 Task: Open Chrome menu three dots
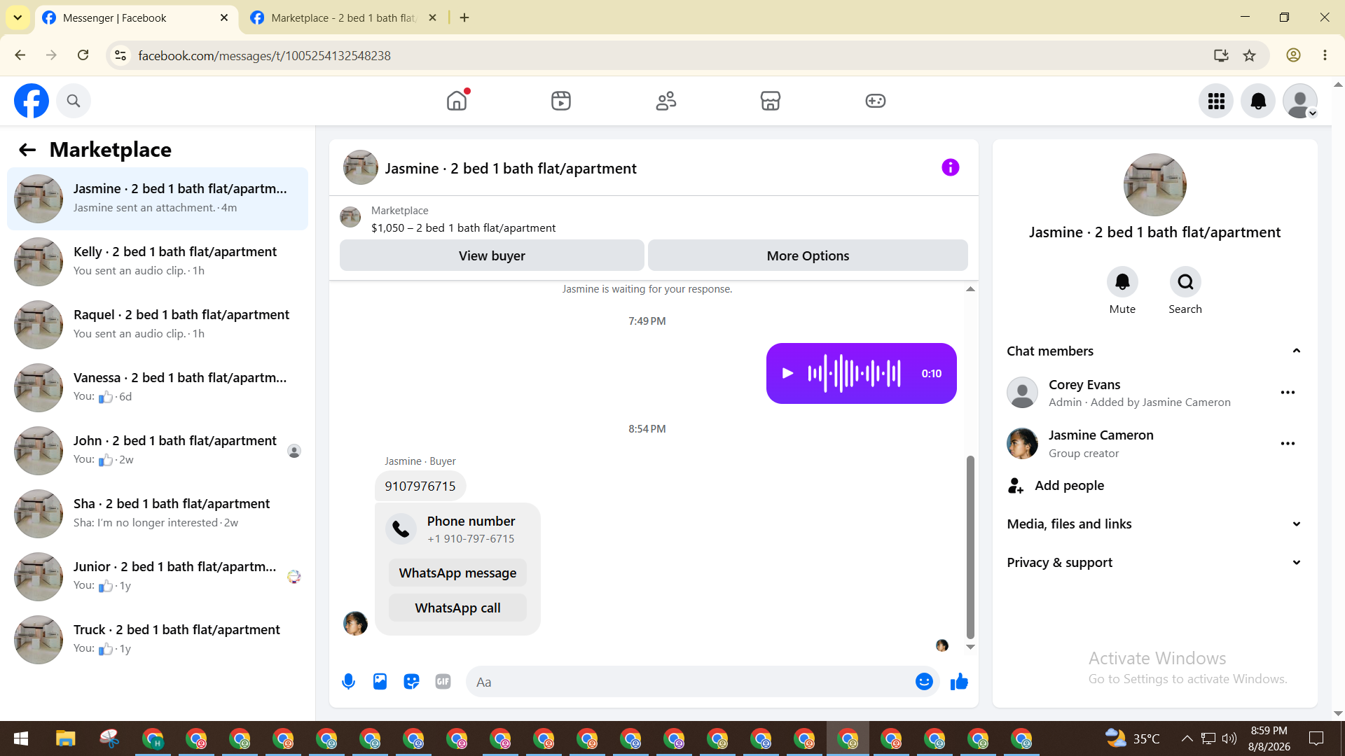click(1325, 55)
